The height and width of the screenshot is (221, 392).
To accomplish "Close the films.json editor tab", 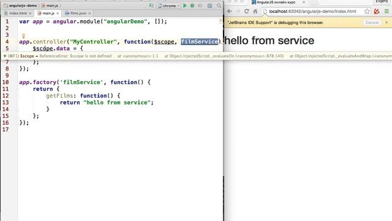I will point(89,14).
